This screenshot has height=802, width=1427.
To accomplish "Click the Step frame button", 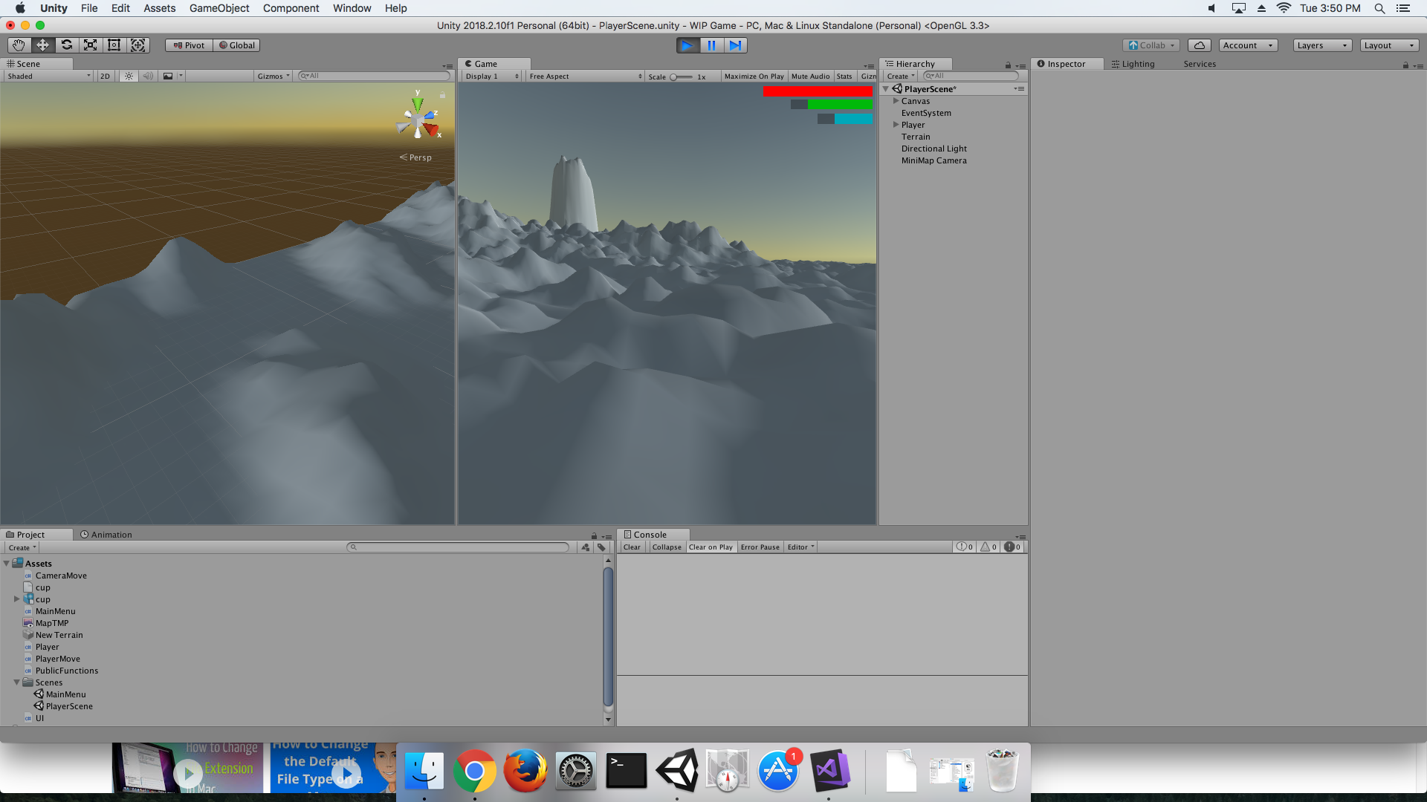I will [x=735, y=45].
